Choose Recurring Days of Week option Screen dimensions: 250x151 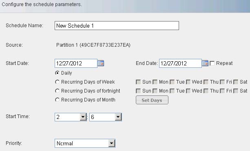coord(57,82)
